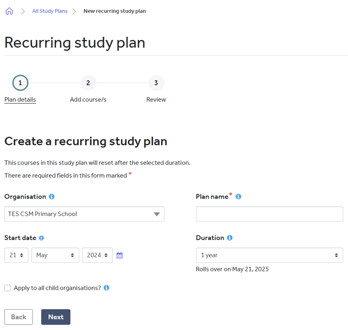The width and height of the screenshot is (348, 330).
Task: Open the month dropdown showing May
Action: click(55, 255)
